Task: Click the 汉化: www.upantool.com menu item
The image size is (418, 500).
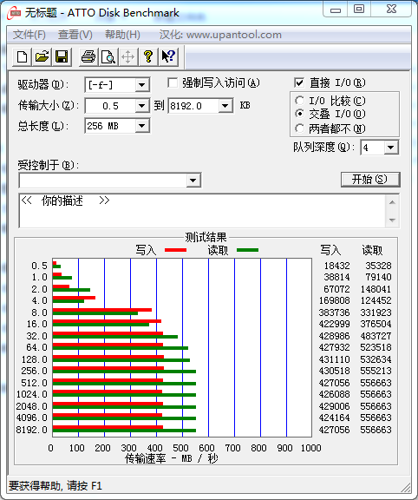Action: pos(220,35)
